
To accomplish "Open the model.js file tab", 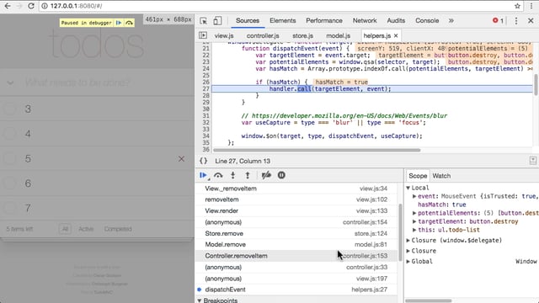I will 339,35.
